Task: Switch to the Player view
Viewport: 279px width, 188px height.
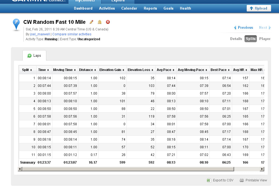Action: (265, 39)
